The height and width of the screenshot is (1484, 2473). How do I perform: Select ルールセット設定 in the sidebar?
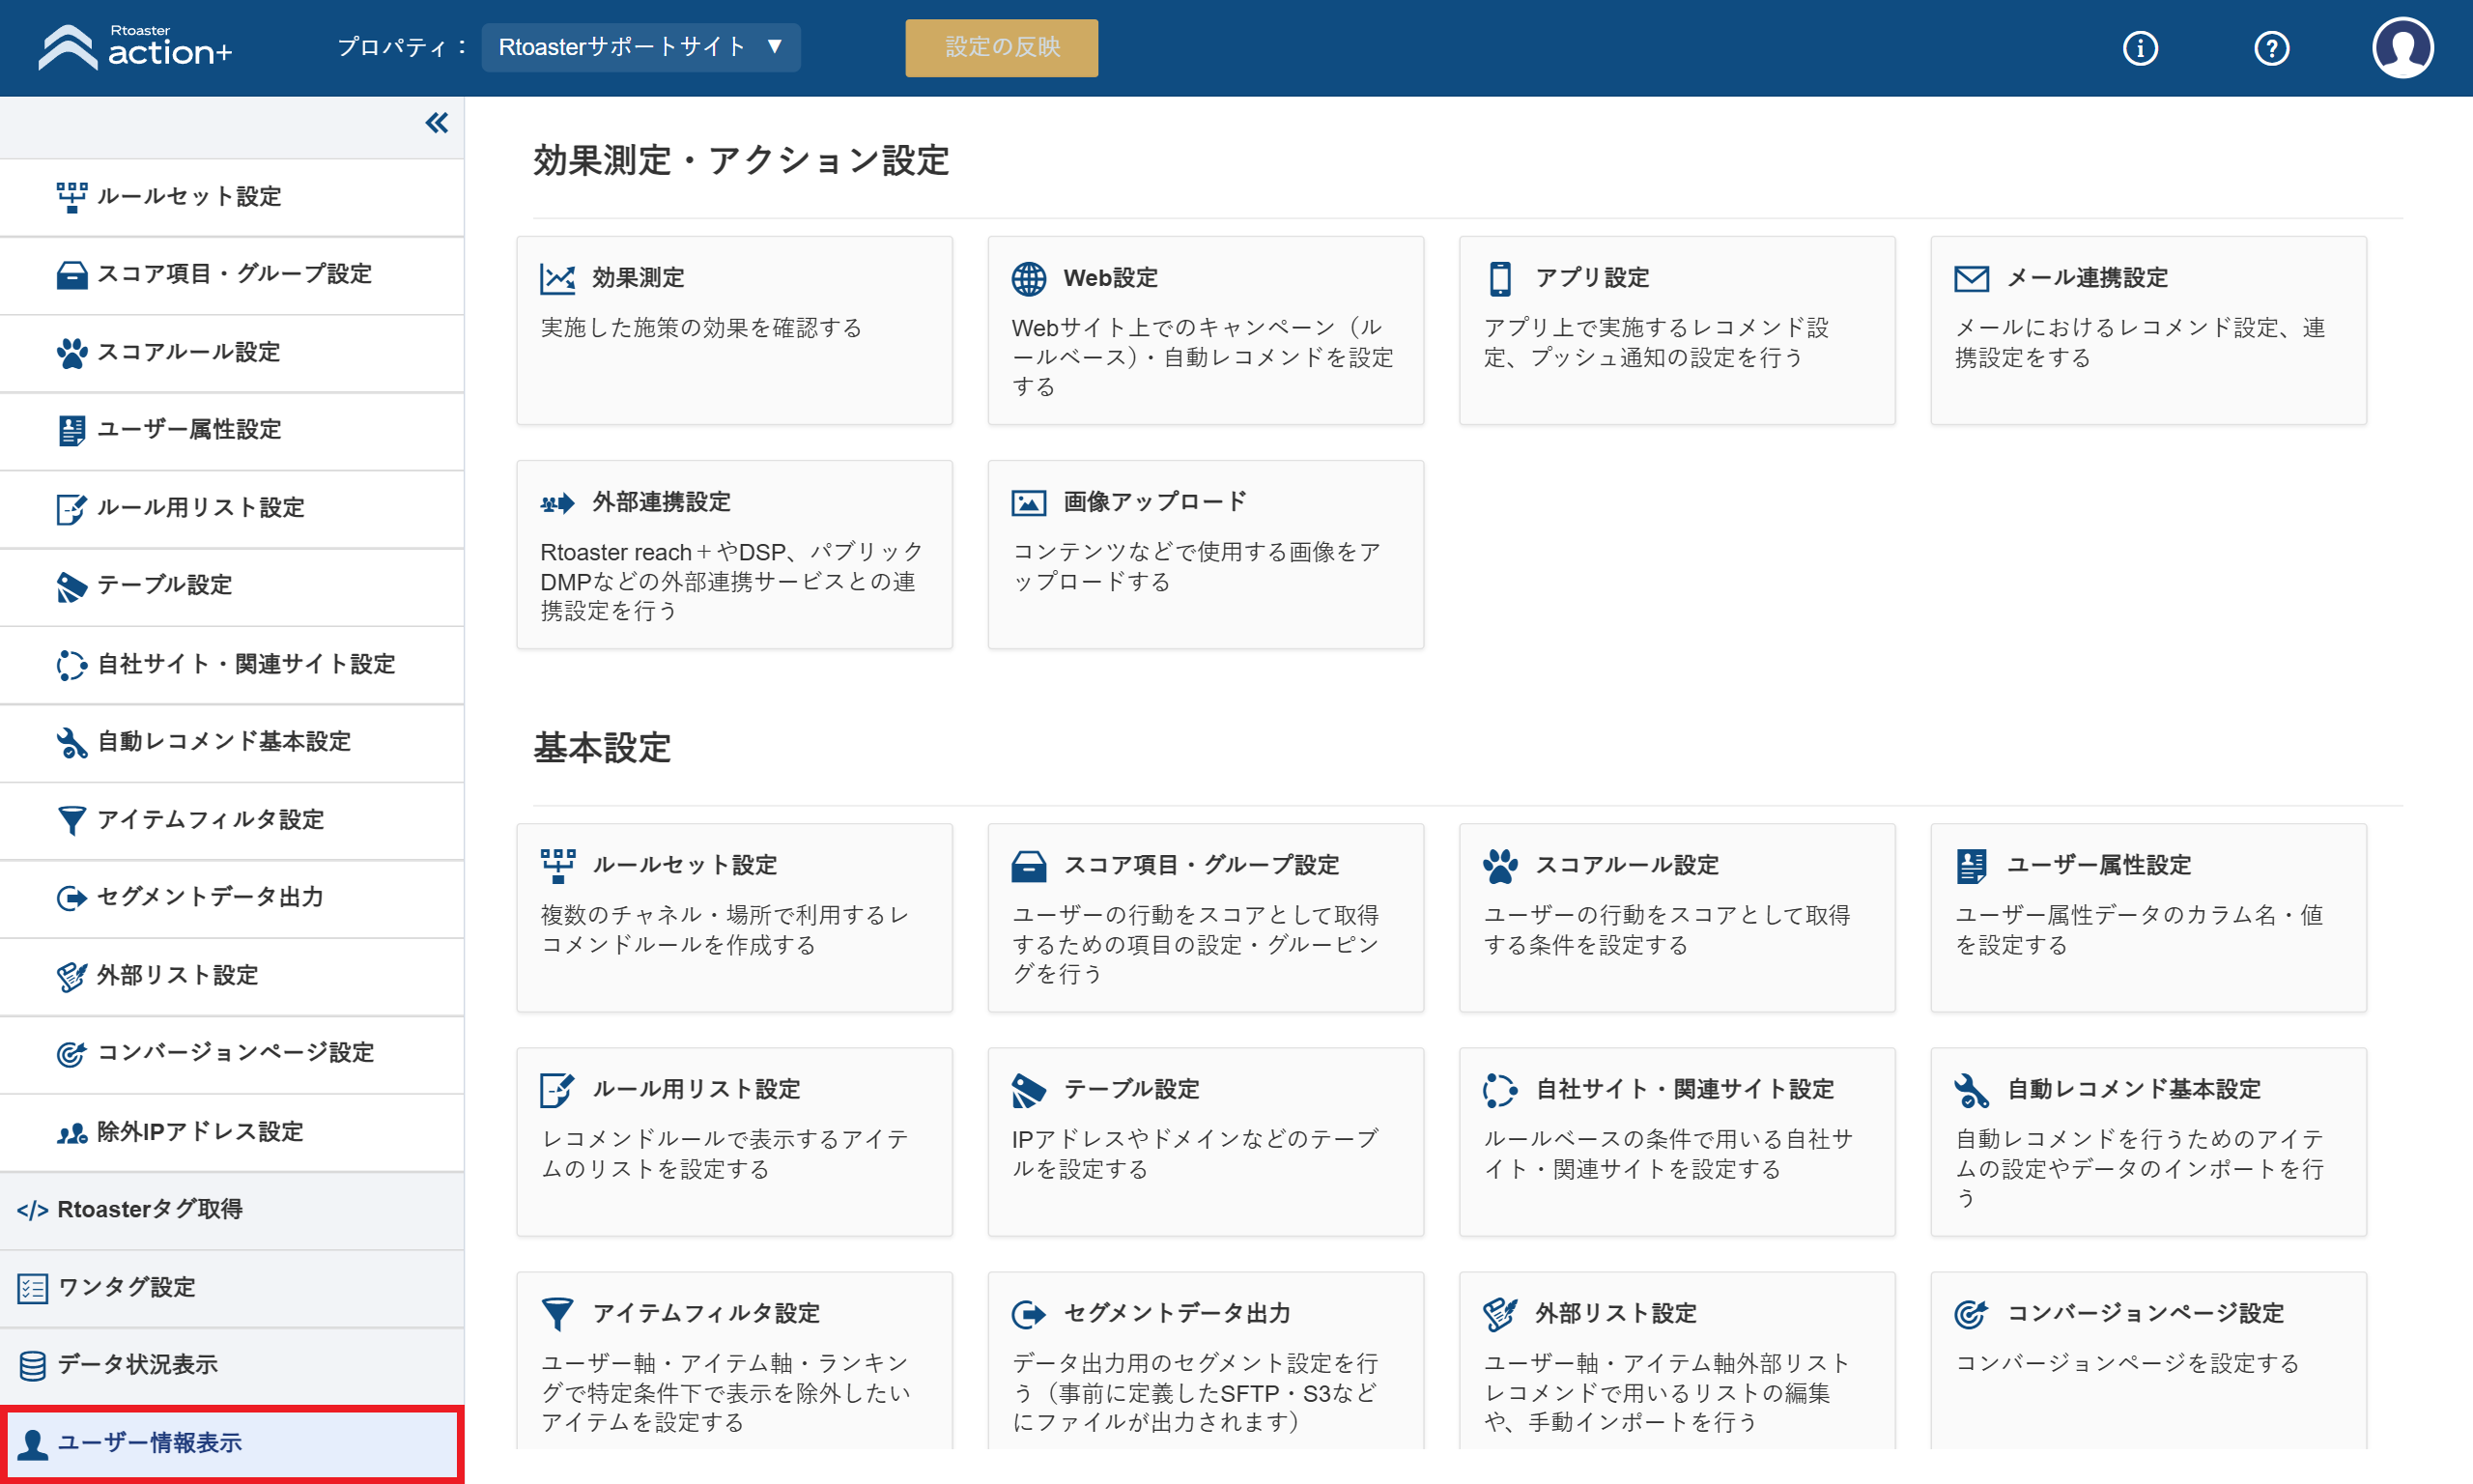click(232, 197)
